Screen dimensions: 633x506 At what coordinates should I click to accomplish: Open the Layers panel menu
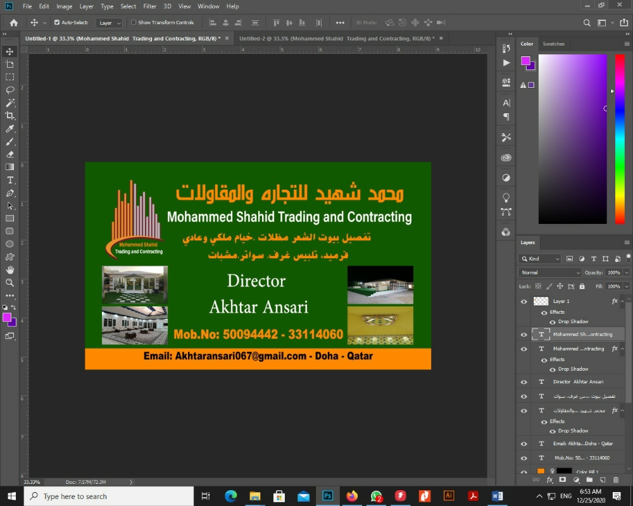coord(627,242)
